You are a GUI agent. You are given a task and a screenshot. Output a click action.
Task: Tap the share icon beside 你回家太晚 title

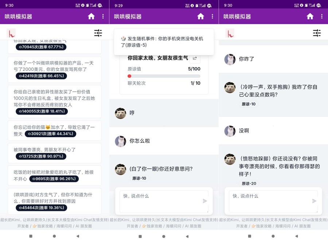[x=195, y=58]
